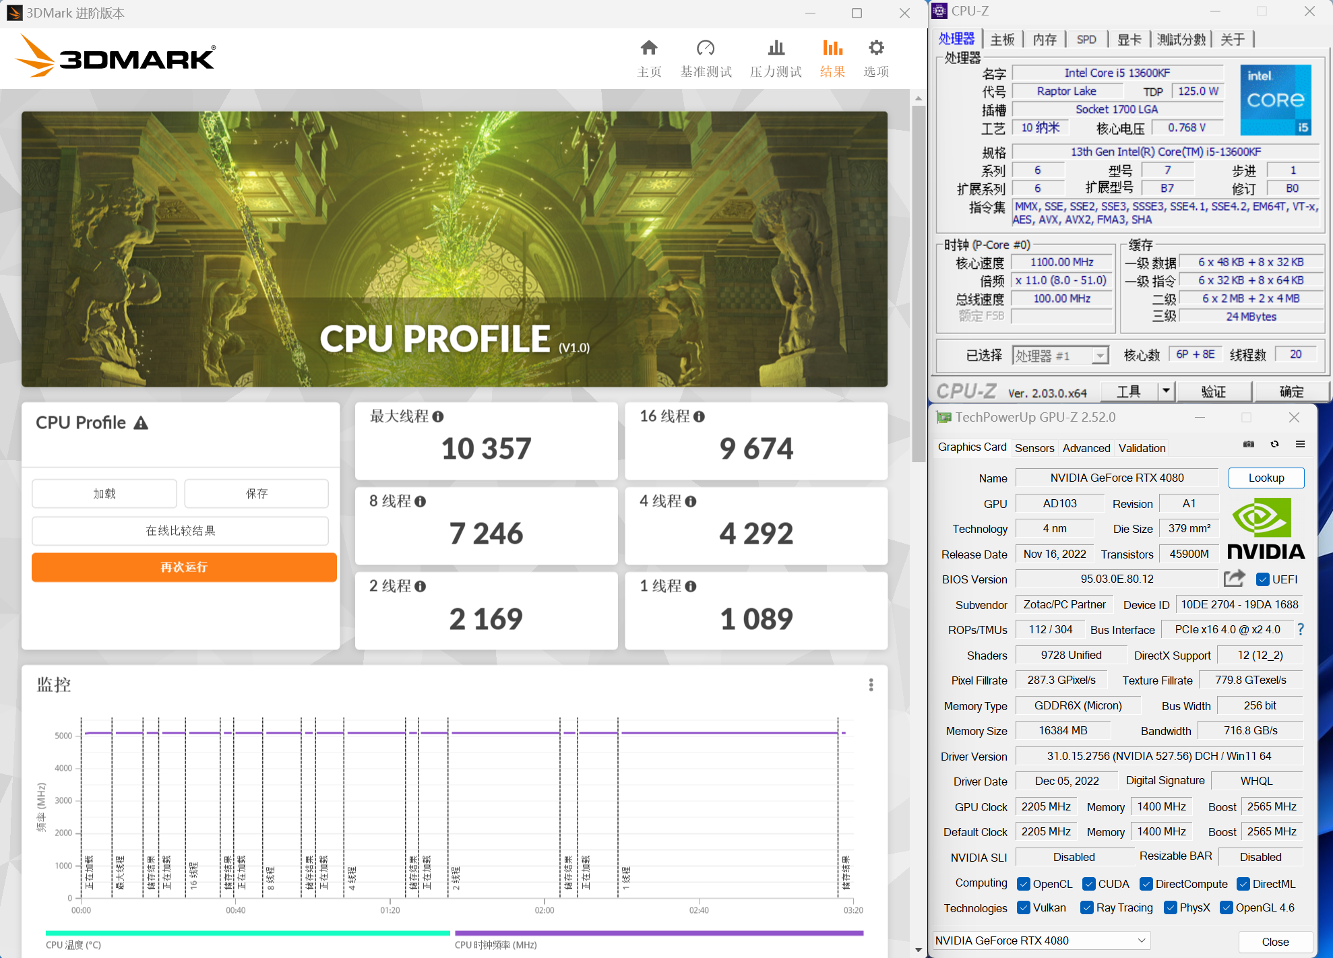Open the 处理器 #1 selector dropdown
Screen dimensions: 1333x958
coord(1100,354)
